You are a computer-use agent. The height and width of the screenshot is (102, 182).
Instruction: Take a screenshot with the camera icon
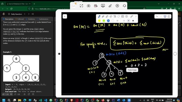coord(88,6)
